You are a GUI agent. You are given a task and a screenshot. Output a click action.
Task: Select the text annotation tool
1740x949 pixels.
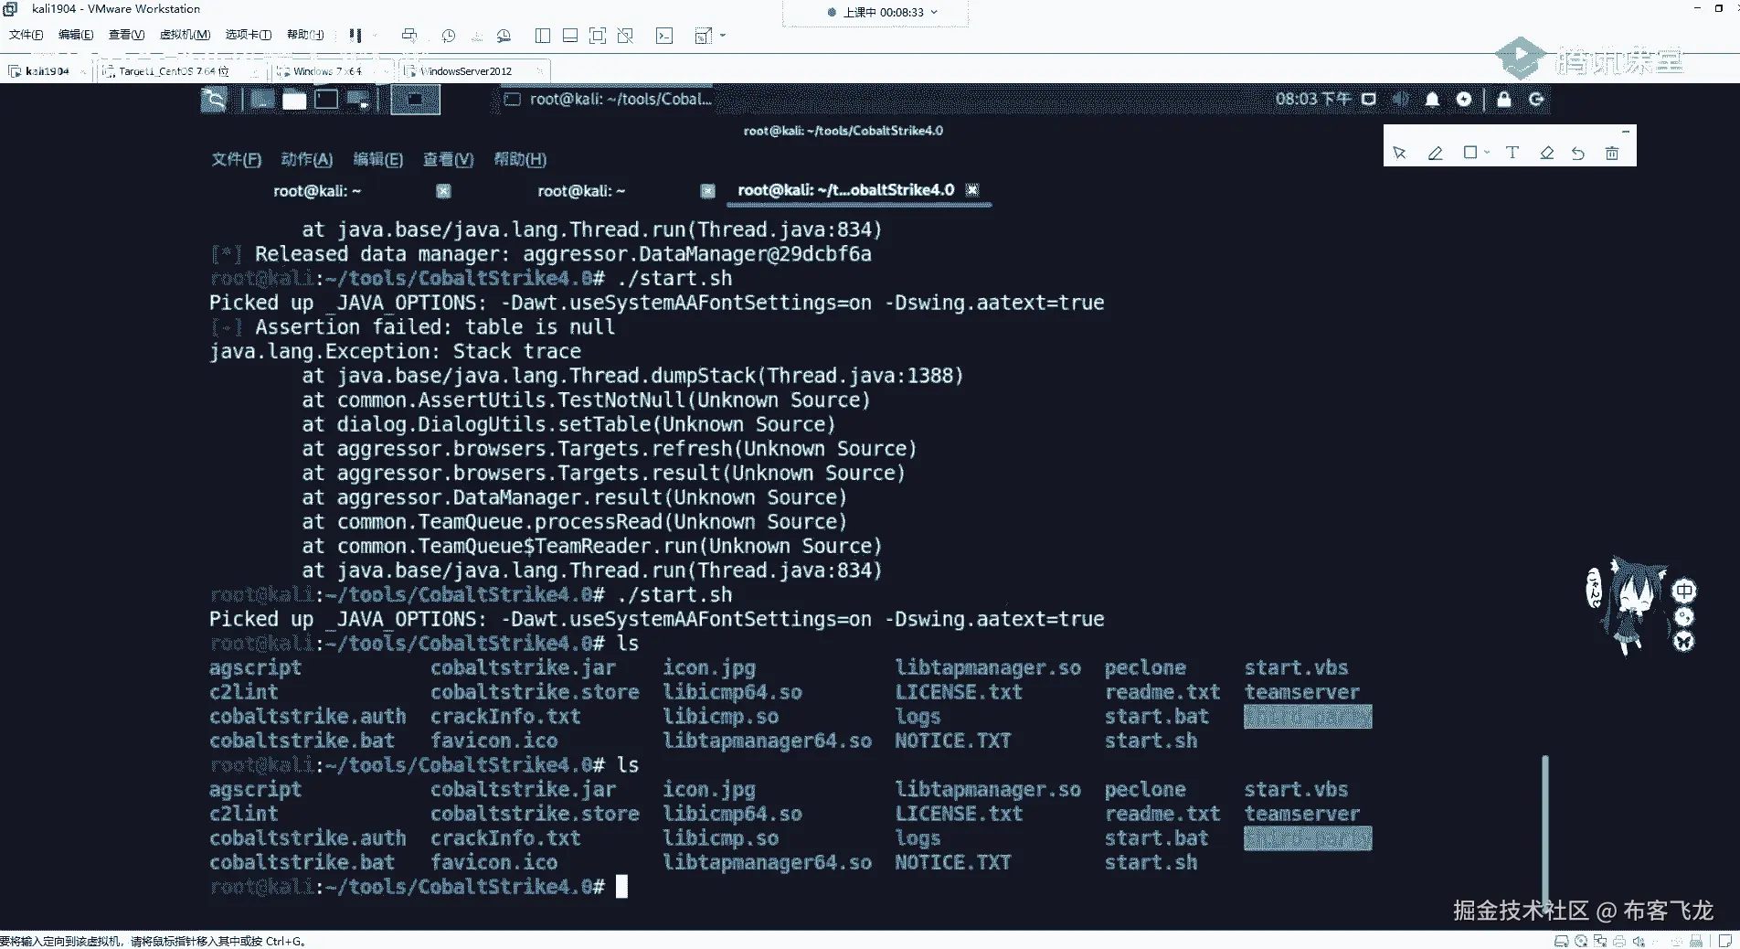point(1512,153)
